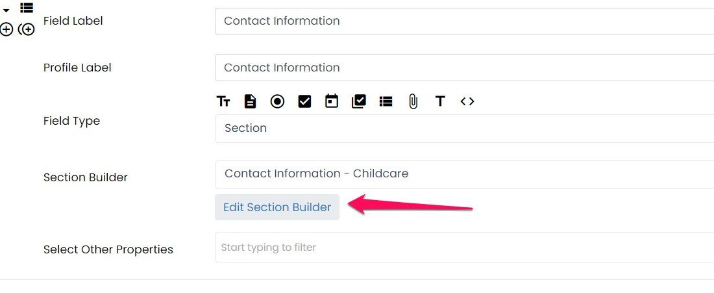Click into the Field Label text box
The width and height of the screenshot is (714, 293).
465,21
